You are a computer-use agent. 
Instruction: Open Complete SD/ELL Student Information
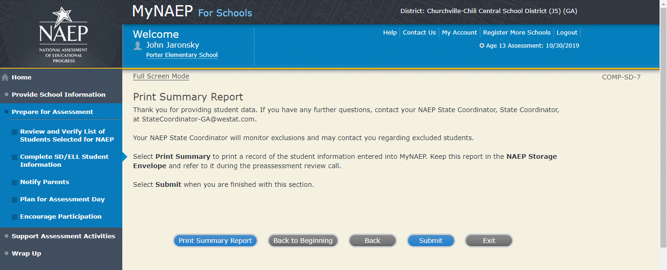[64, 161]
